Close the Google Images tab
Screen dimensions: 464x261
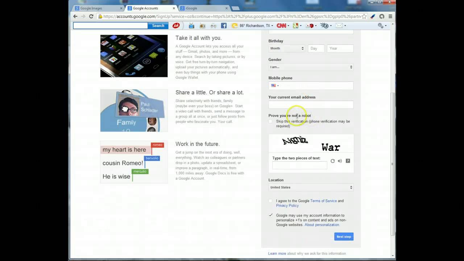point(121,8)
